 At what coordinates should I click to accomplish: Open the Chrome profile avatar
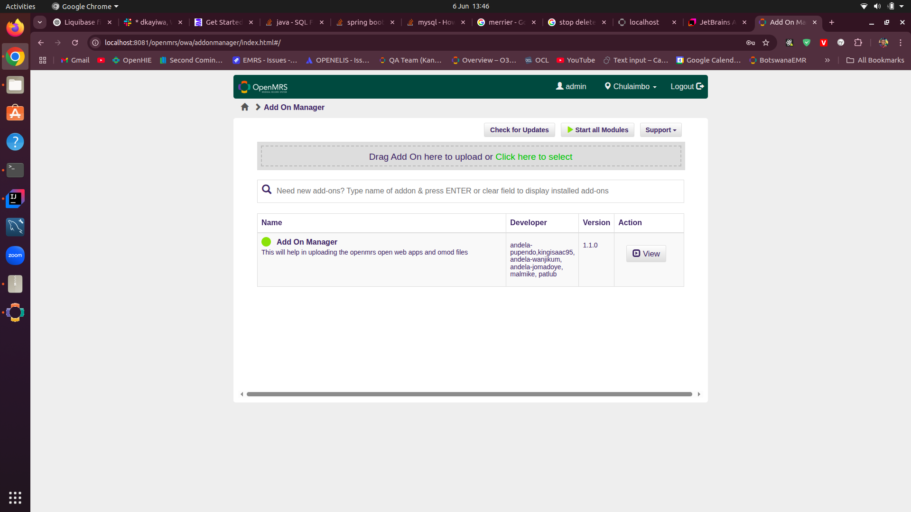[883, 43]
